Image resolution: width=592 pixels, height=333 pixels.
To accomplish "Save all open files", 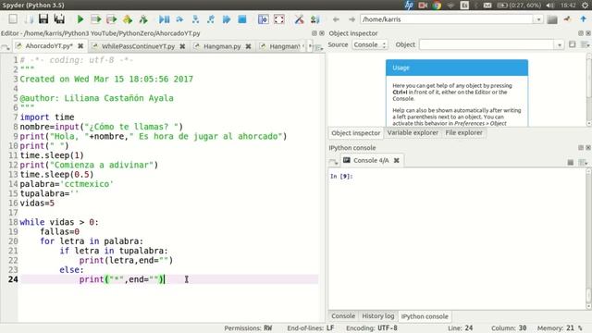I will [x=59, y=18].
